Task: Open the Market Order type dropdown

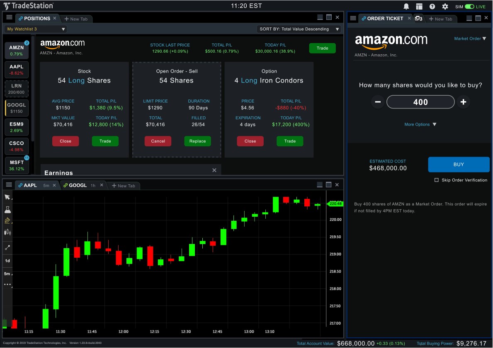Action: tap(470, 39)
